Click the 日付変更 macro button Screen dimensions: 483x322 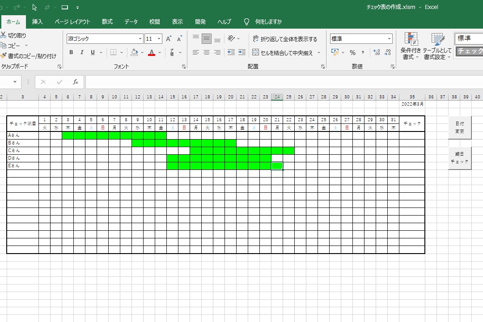tap(460, 127)
